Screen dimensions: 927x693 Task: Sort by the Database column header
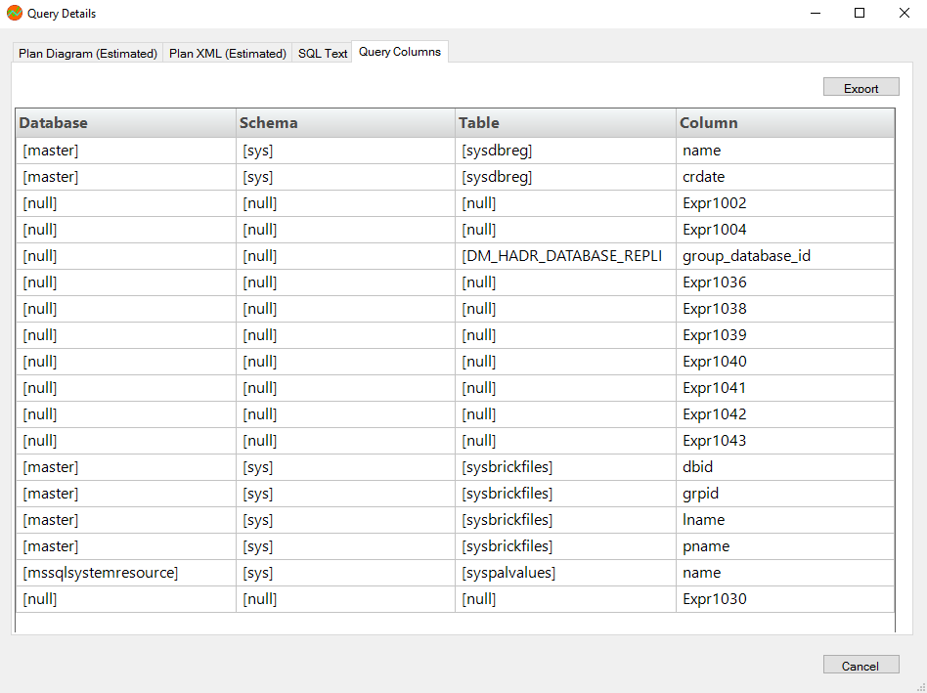pos(126,123)
